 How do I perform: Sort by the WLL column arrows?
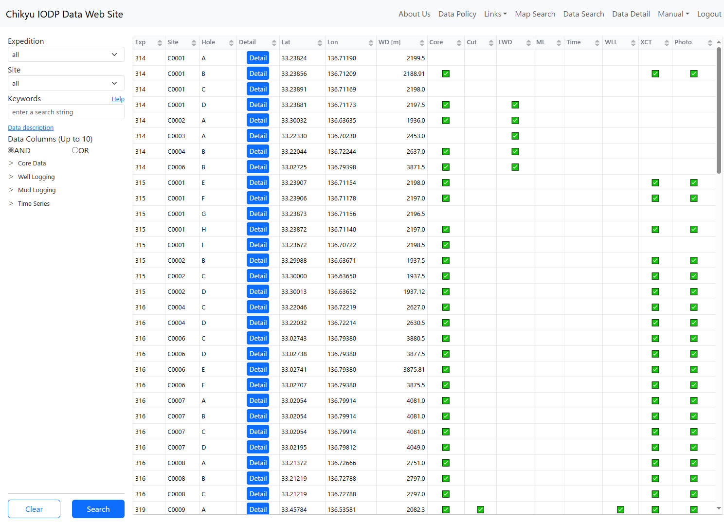point(633,43)
